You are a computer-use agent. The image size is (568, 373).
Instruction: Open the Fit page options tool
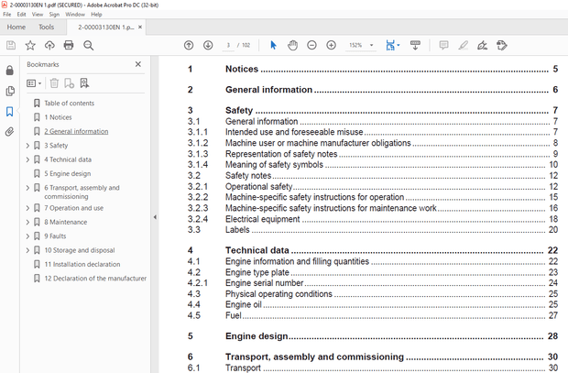point(392,45)
